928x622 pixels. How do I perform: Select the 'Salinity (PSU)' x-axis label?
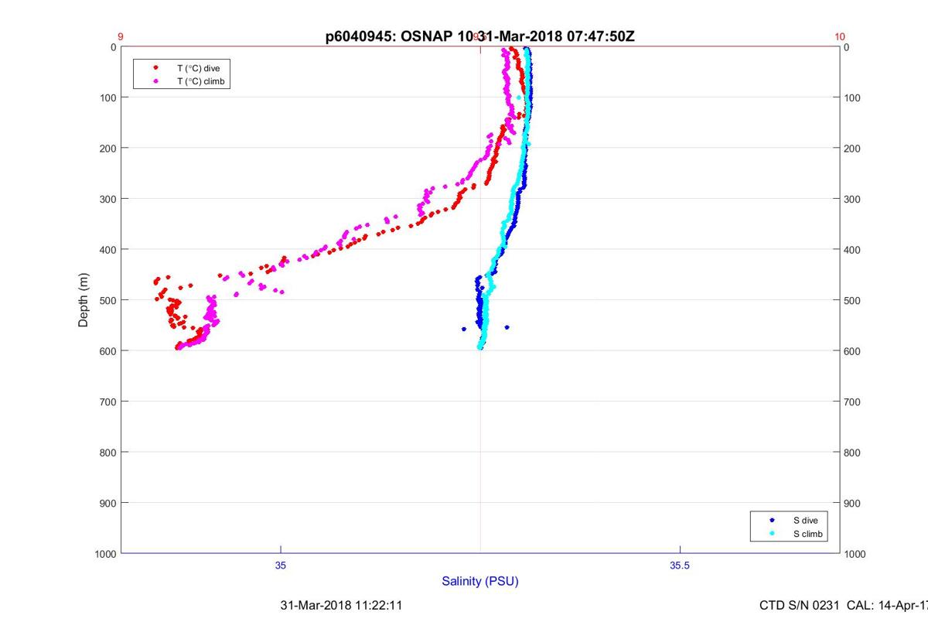[x=480, y=581]
